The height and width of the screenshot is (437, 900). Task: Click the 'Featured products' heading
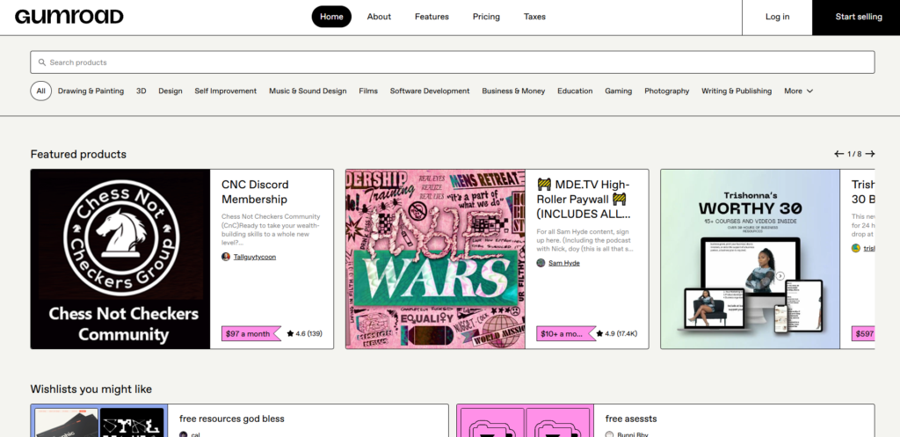click(78, 154)
